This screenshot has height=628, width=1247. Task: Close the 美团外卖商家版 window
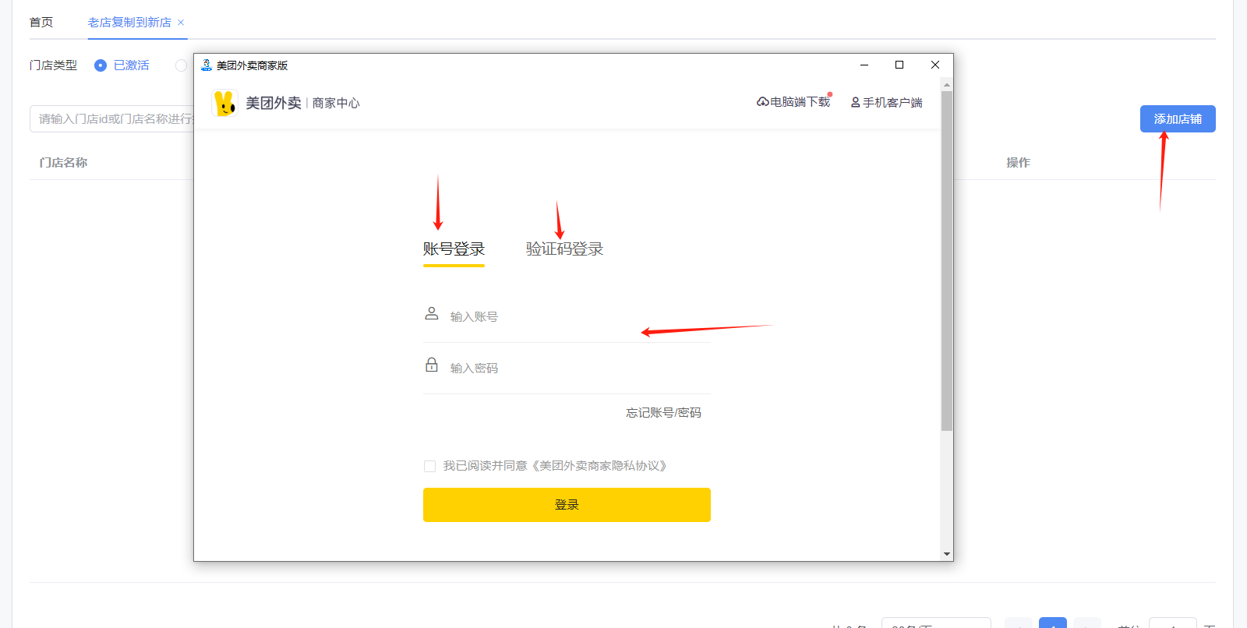coord(935,65)
